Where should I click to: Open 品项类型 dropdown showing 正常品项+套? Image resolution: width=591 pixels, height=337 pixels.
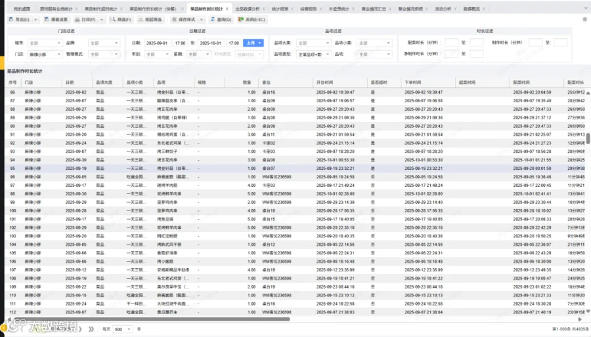coord(313,54)
